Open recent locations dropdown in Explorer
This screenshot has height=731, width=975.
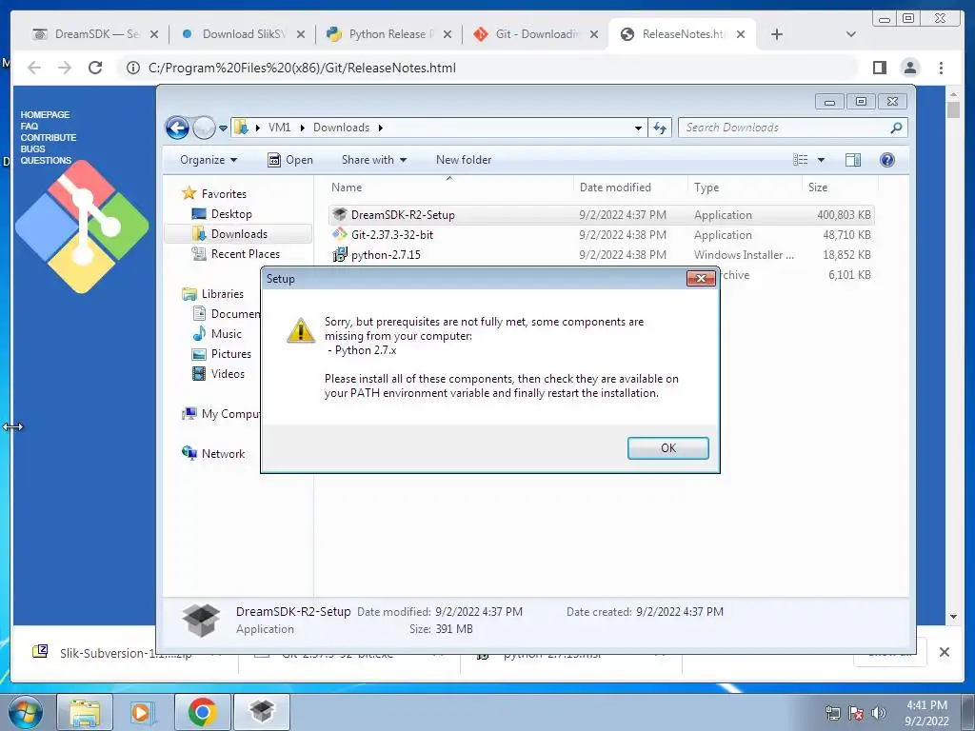(x=223, y=128)
